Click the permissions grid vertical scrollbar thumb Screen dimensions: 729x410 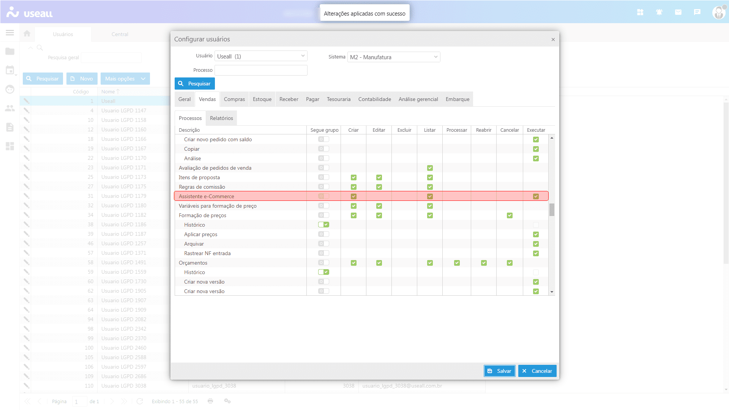(x=552, y=210)
